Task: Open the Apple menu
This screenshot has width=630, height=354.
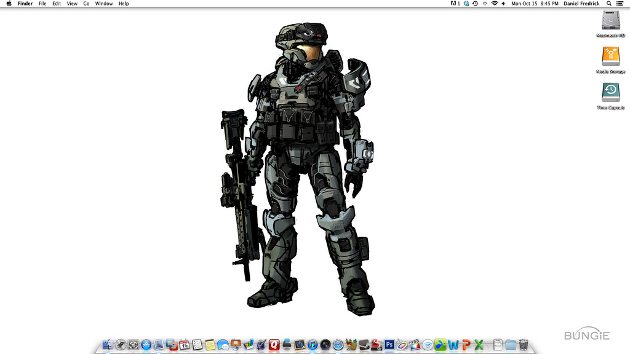Action: coord(9,4)
